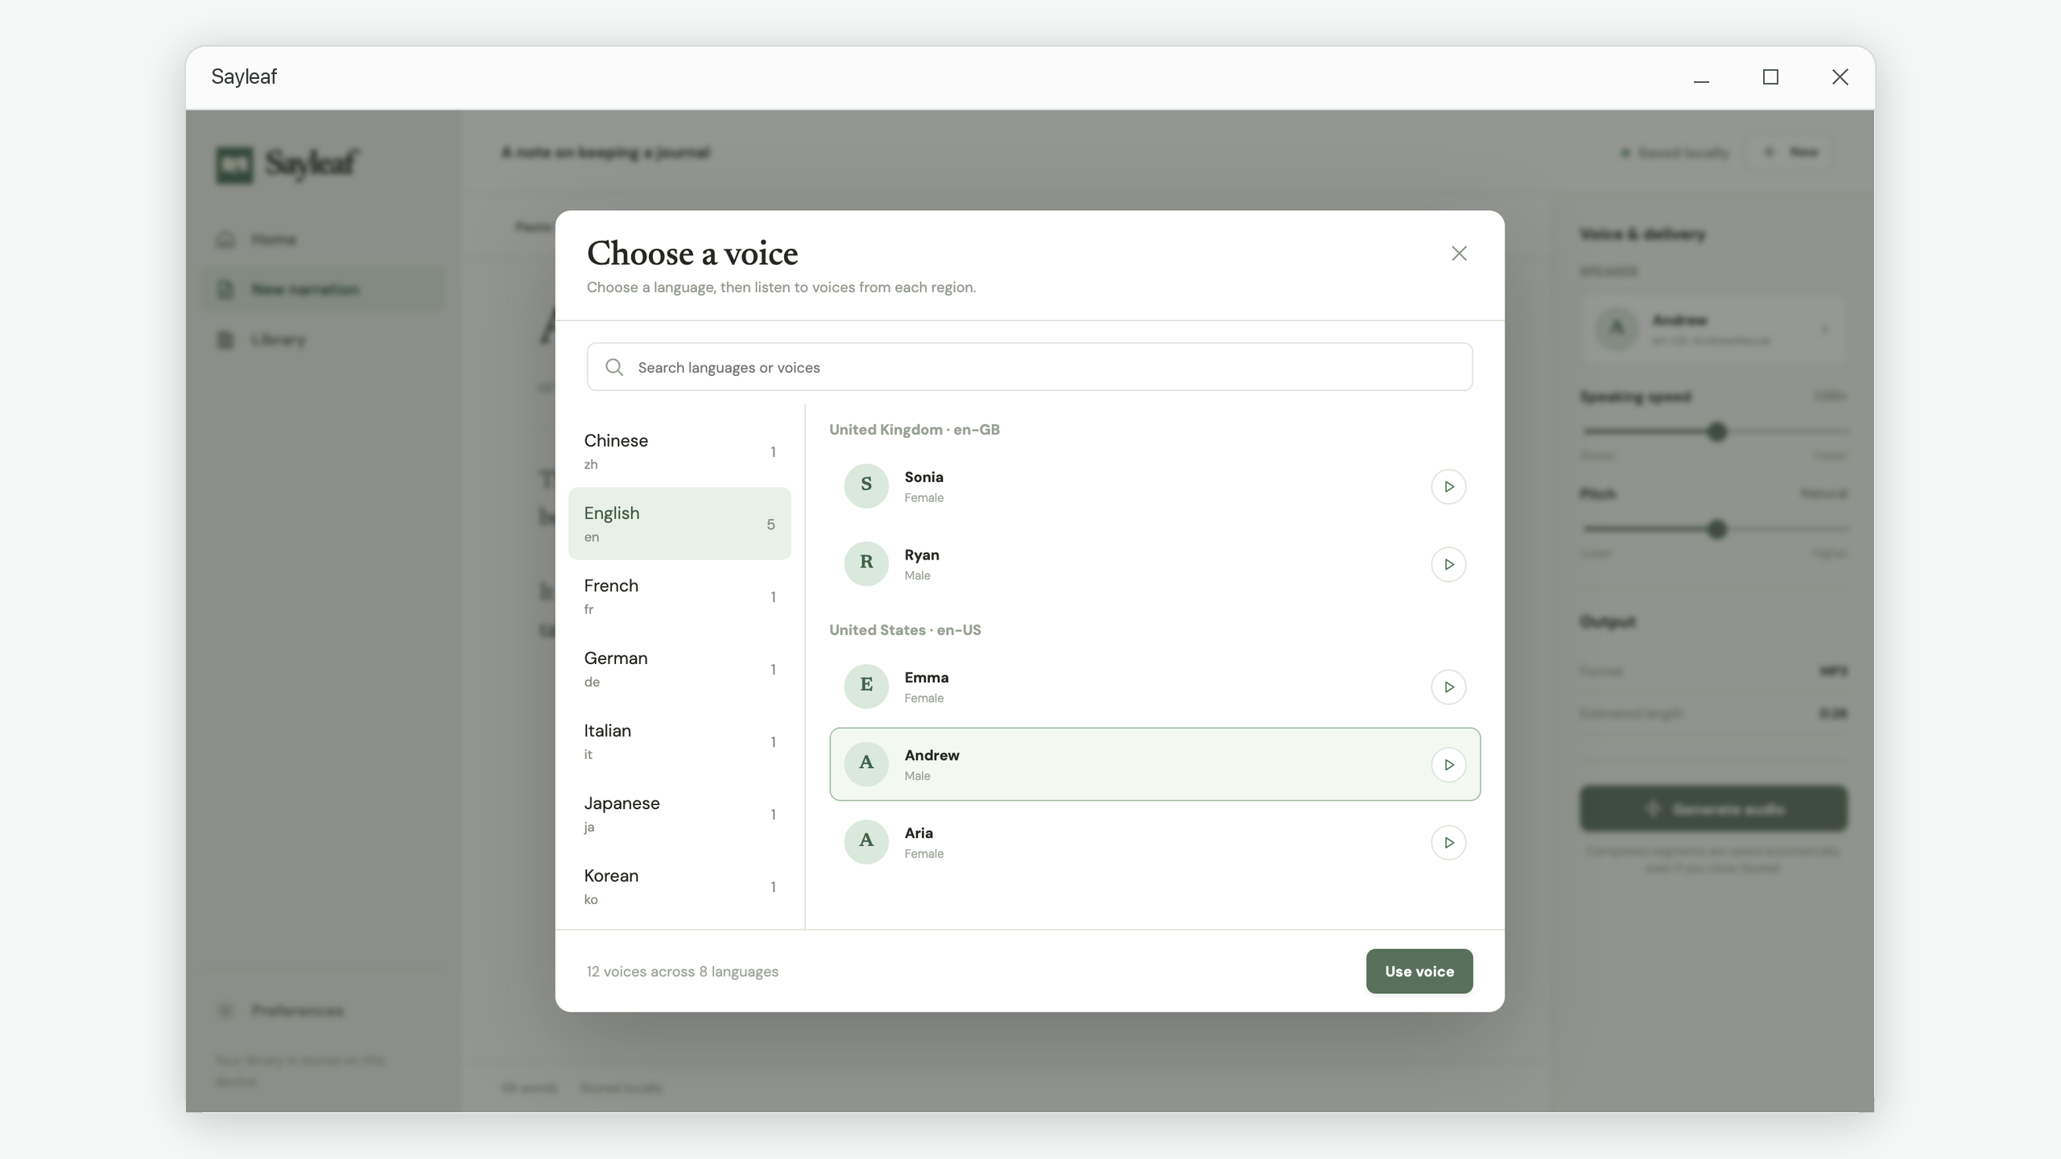Select the Ryan voice option

pyautogui.click(x=1154, y=564)
